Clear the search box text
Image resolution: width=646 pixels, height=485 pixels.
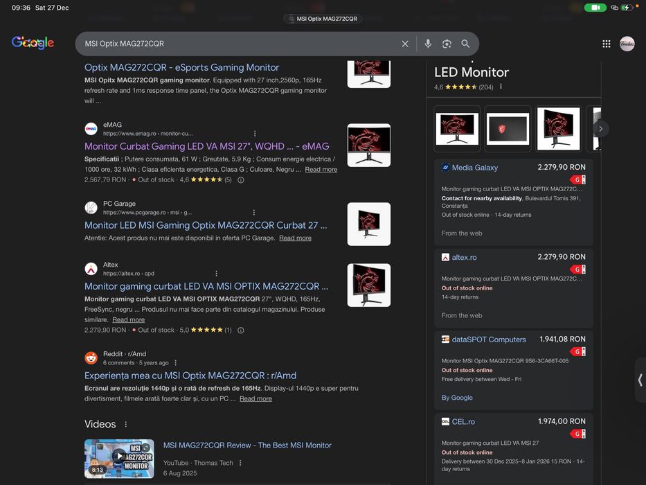(x=405, y=44)
